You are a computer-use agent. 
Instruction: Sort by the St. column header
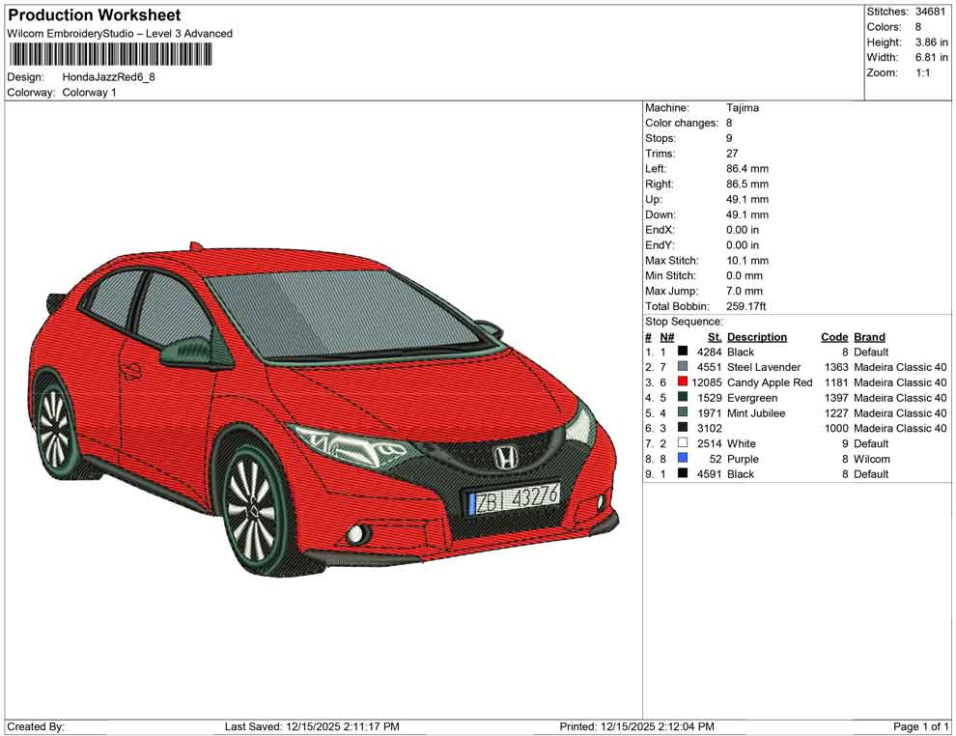pyautogui.click(x=713, y=336)
